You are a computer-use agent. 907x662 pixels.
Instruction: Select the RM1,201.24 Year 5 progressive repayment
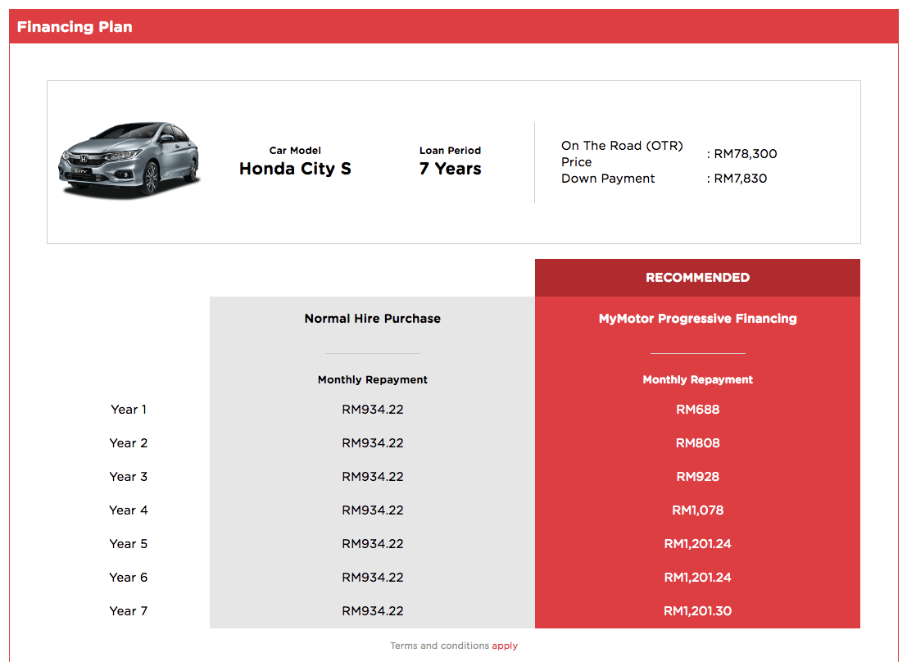coord(697,544)
